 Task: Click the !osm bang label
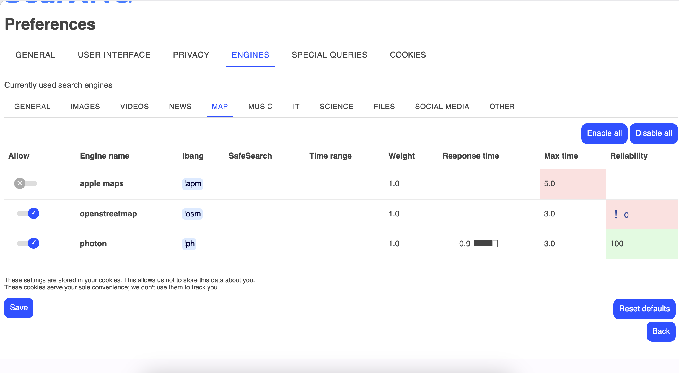click(192, 214)
